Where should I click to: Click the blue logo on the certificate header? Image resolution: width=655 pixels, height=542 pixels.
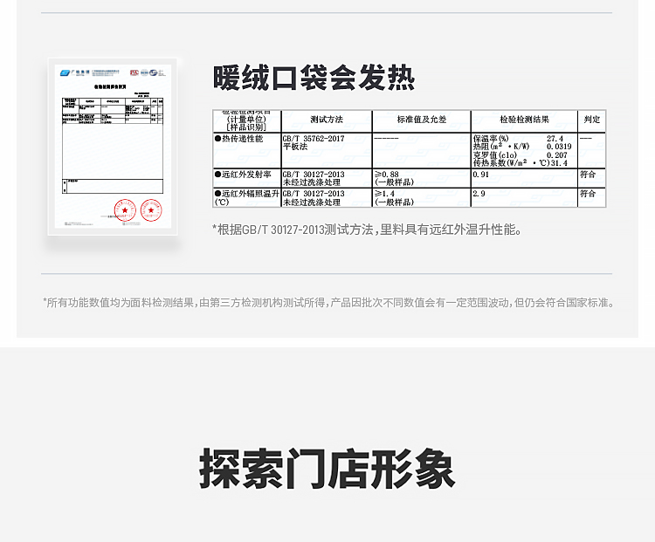tap(65, 73)
